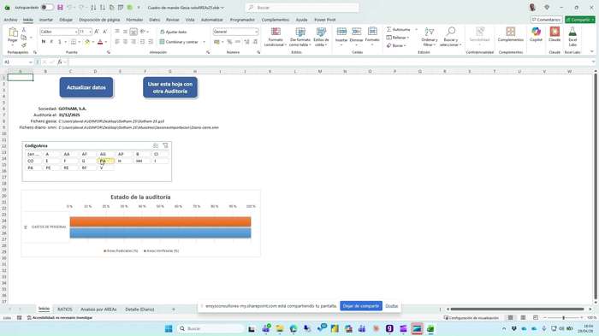Click Ocultar in sharing bar

pos(392,306)
